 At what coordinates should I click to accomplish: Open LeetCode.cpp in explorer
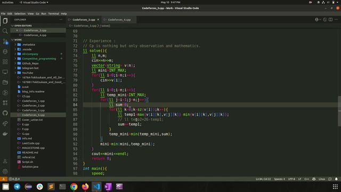click(31, 143)
